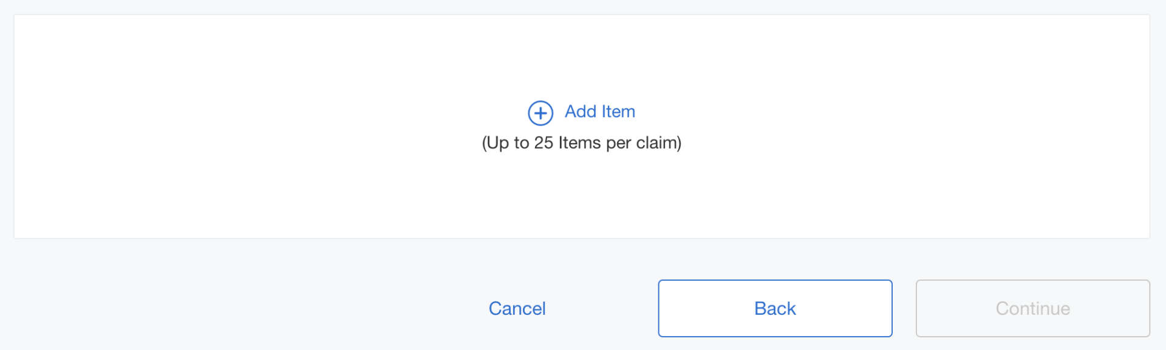Click the items-per-claim limit text
1166x350 pixels.
[581, 143]
